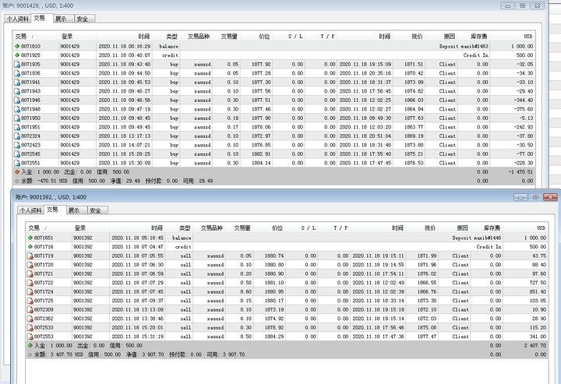Select the sell order icon for 8071724

point(30,292)
